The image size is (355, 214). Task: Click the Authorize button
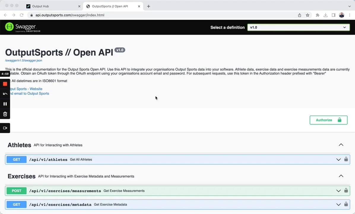(x=329, y=120)
